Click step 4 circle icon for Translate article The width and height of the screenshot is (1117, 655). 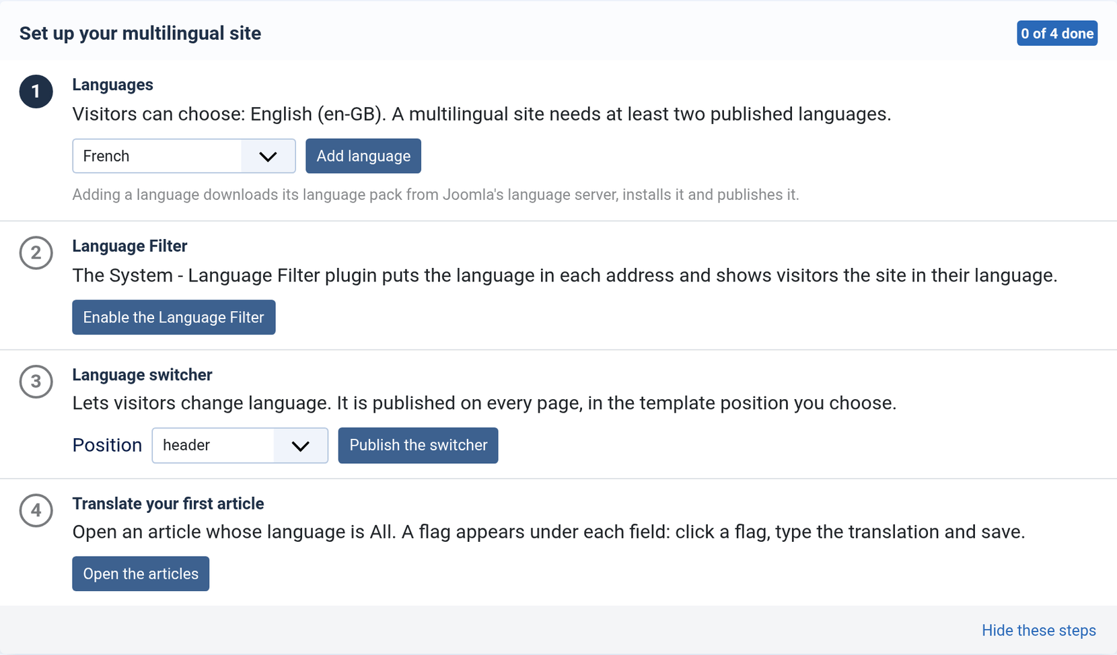36,510
